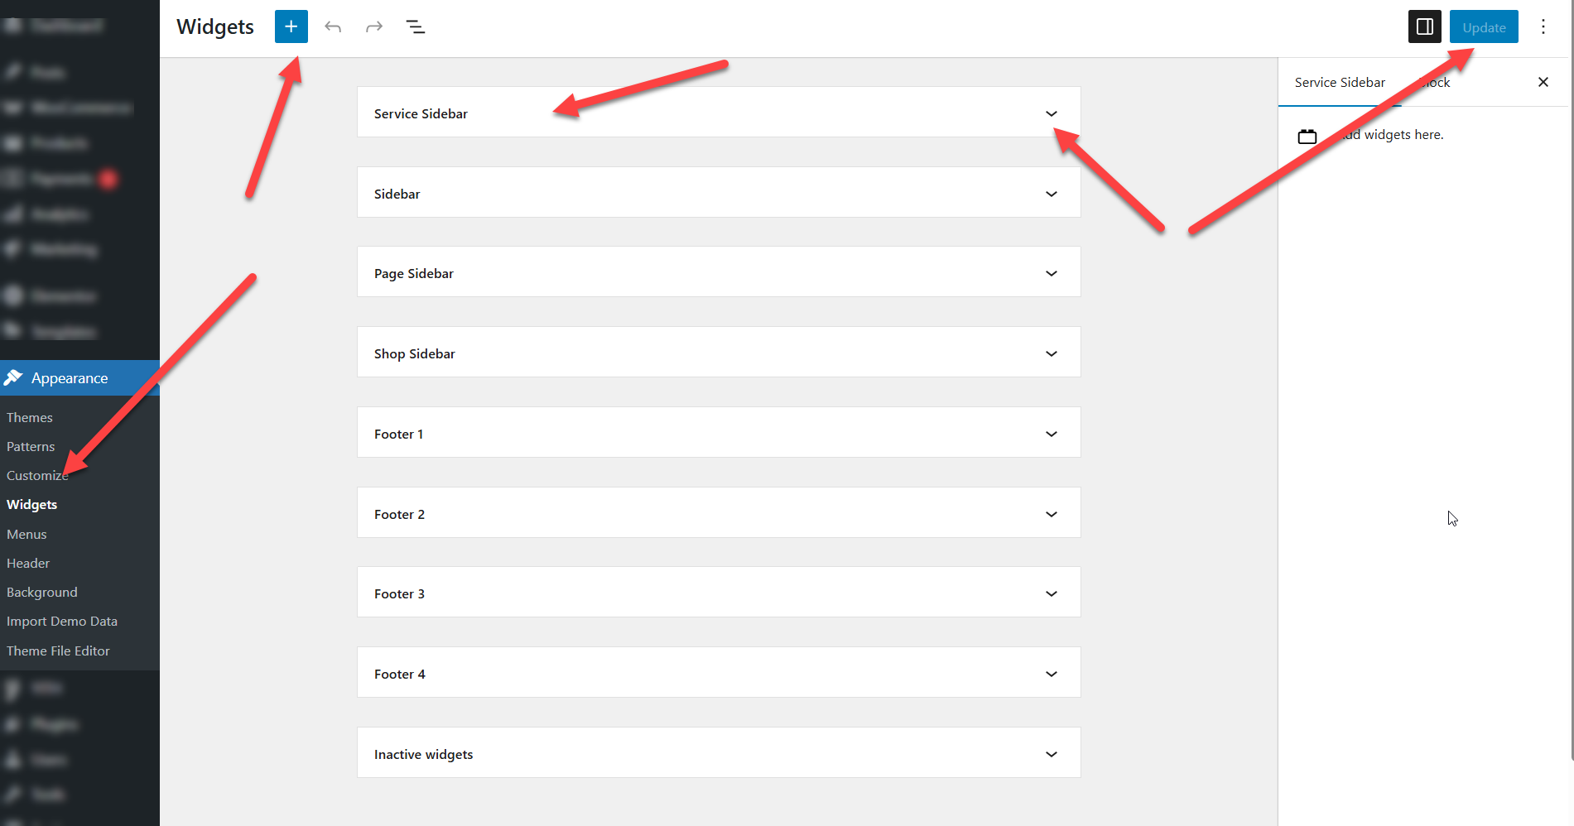Click the Redo arrow icon
The image size is (1574, 826).
pos(374,27)
